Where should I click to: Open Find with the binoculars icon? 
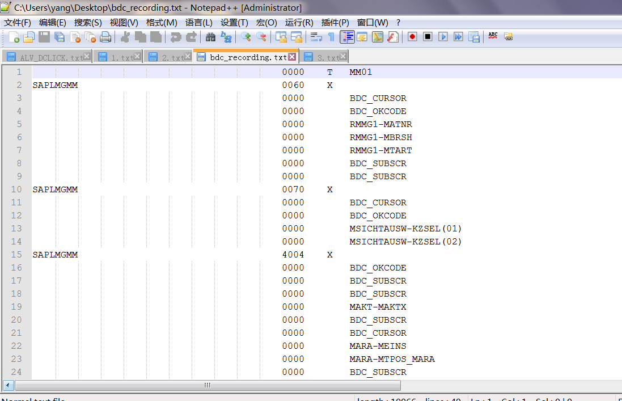[x=210, y=37]
